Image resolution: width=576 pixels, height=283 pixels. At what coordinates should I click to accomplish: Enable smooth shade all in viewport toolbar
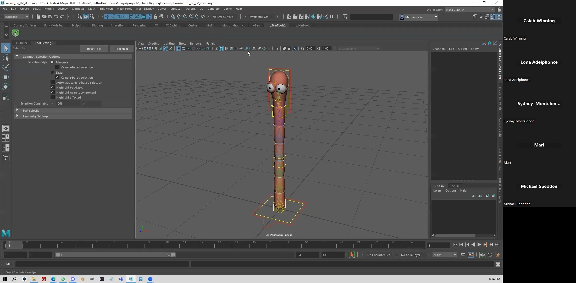tap(221, 48)
